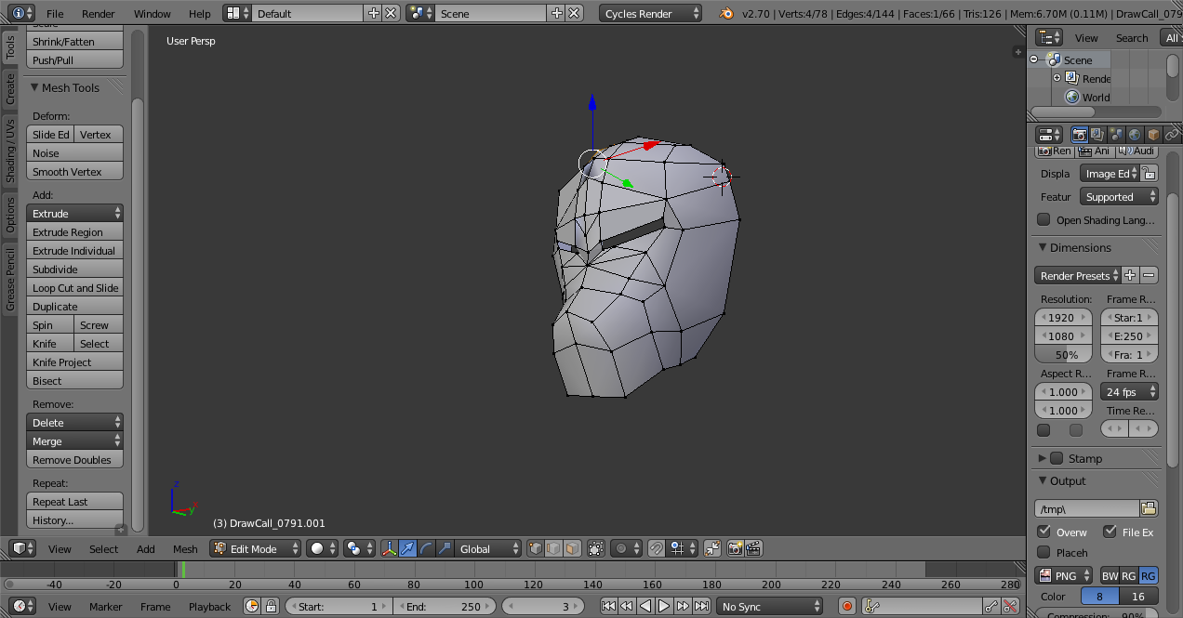Image resolution: width=1183 pixels, height=618 pixels.
Task: Open the Scene properties tab
Action: [x=1116, y=135]
